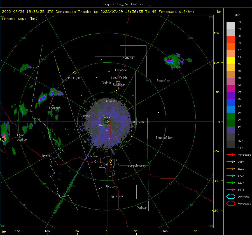Select the magenta 39-42 dBZ color swatch

pyautogui.click(x=231, y=88)
